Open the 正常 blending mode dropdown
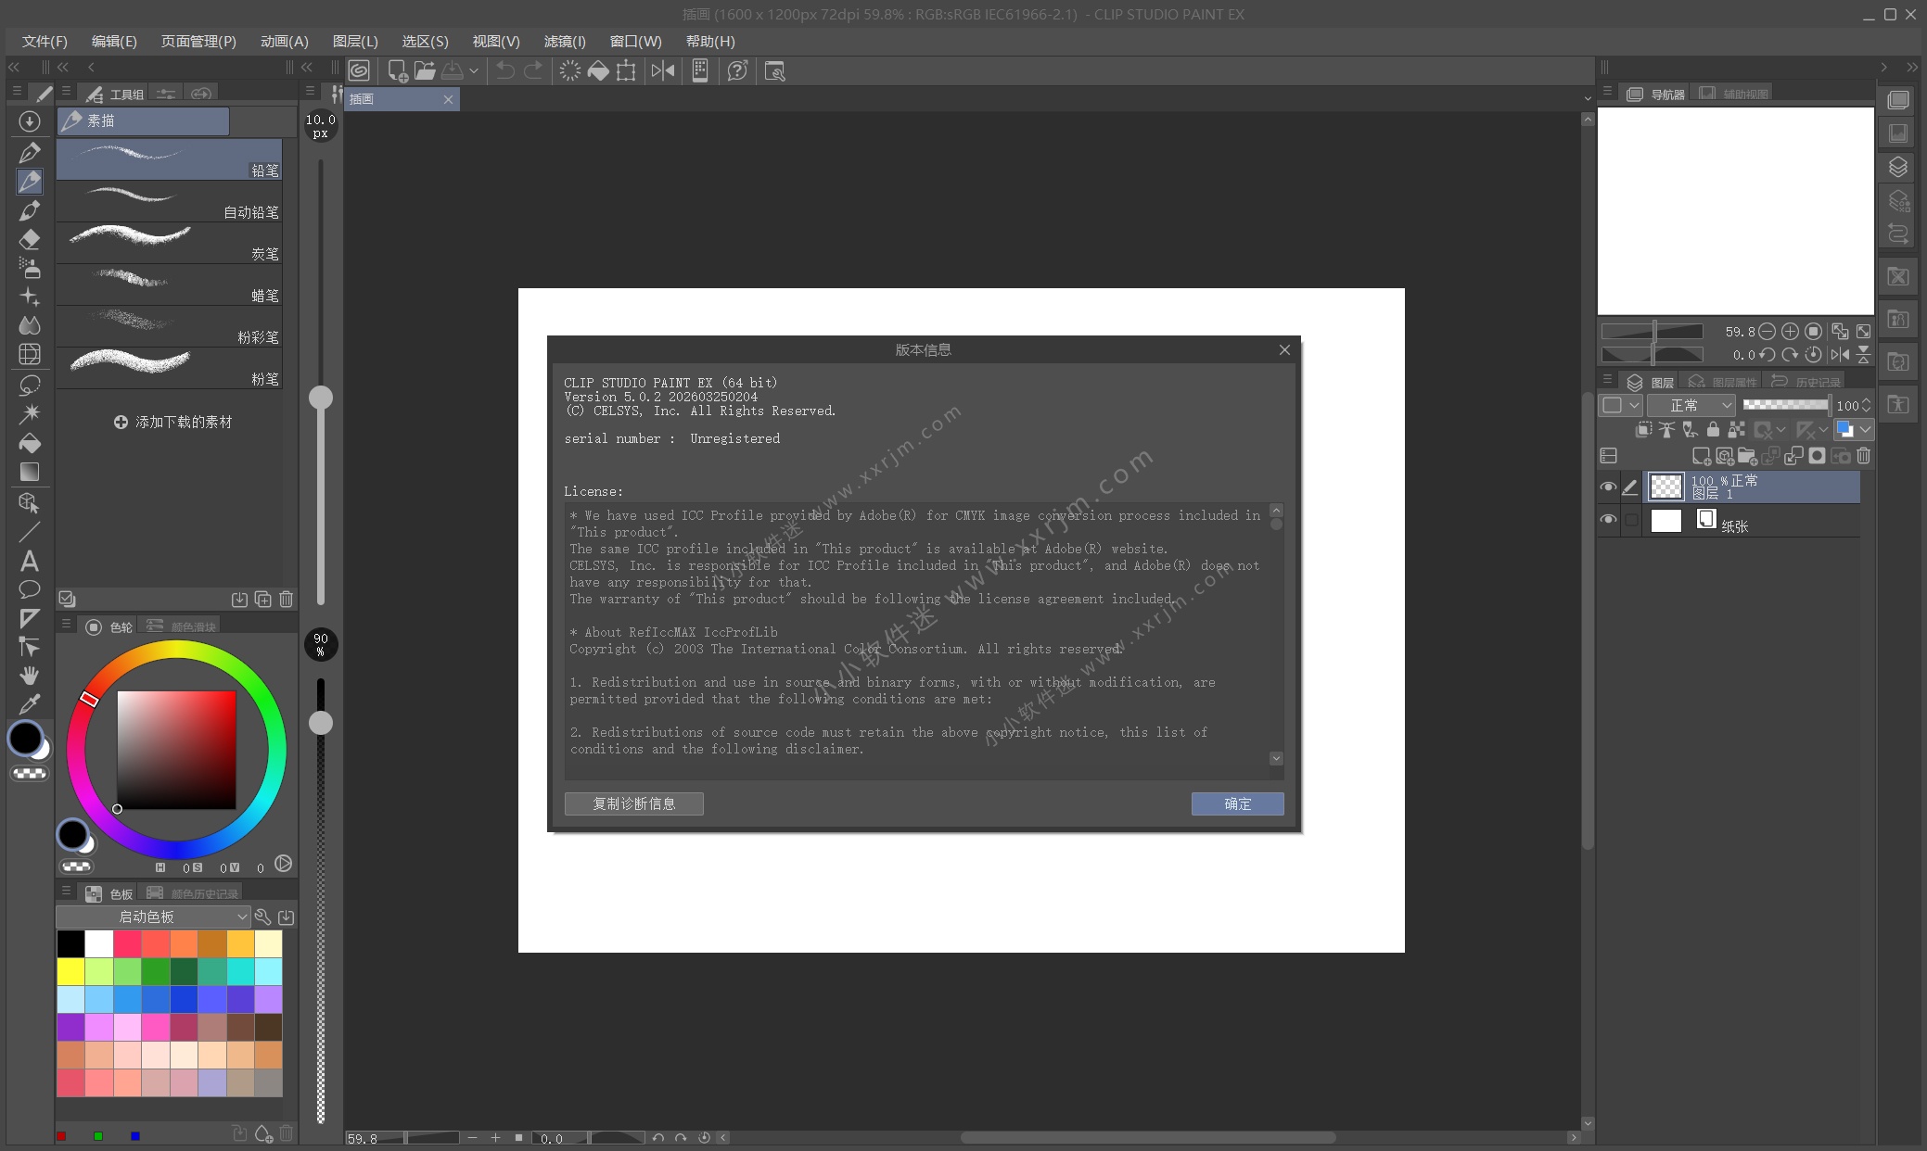This screenshot has height=1151, width=1927. pos(1691,405)
